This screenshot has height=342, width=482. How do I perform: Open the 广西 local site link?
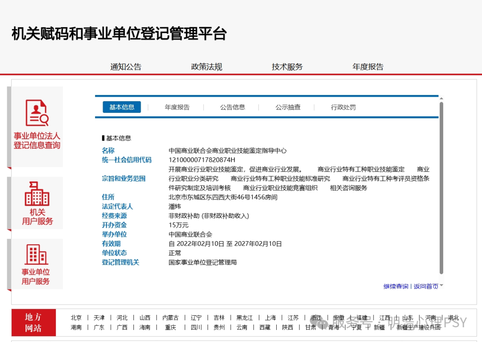122,328
